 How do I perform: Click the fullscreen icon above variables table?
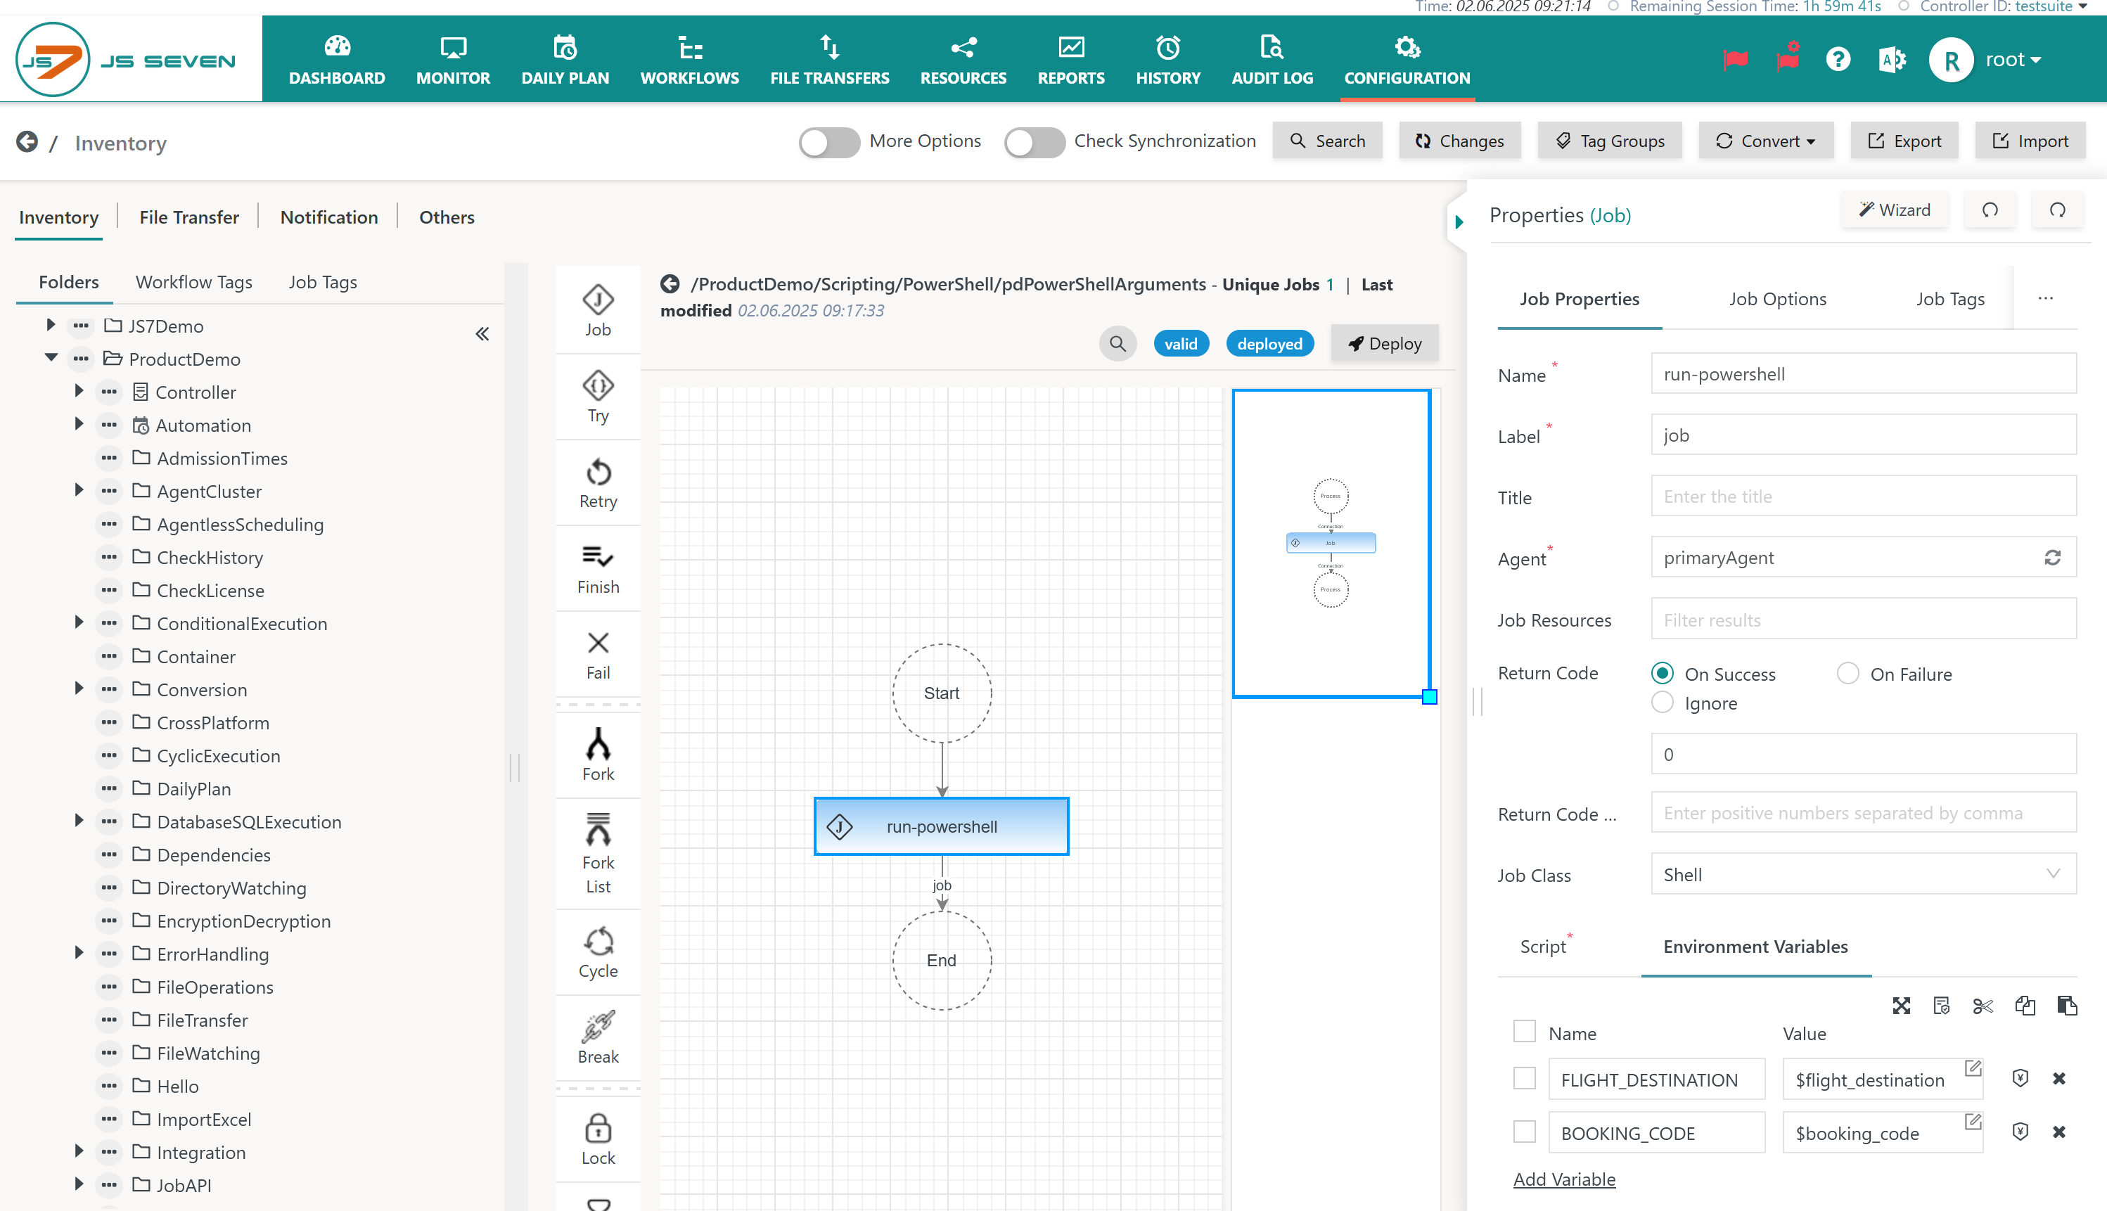coord(1902,1006)
